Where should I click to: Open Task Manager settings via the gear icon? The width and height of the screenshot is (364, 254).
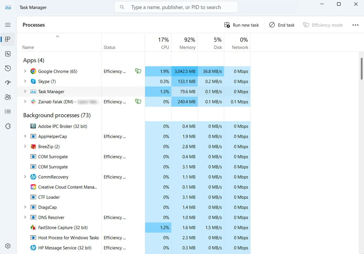point(8,246)
